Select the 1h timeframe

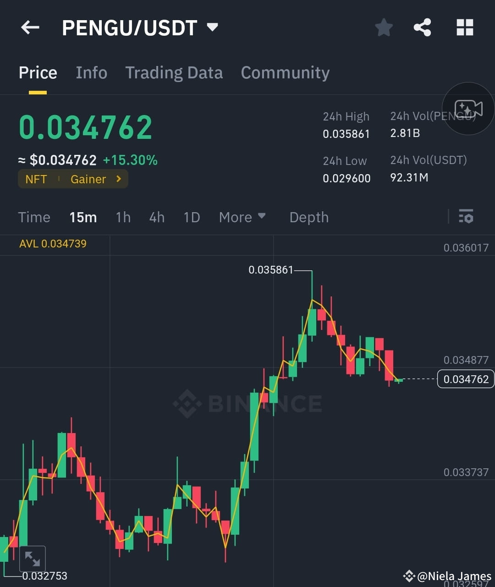123,217
